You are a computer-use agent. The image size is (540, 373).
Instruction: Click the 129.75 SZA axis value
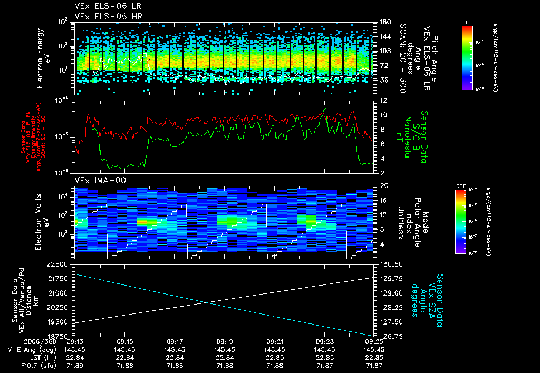pyautogui.click(x=391, y=279)
